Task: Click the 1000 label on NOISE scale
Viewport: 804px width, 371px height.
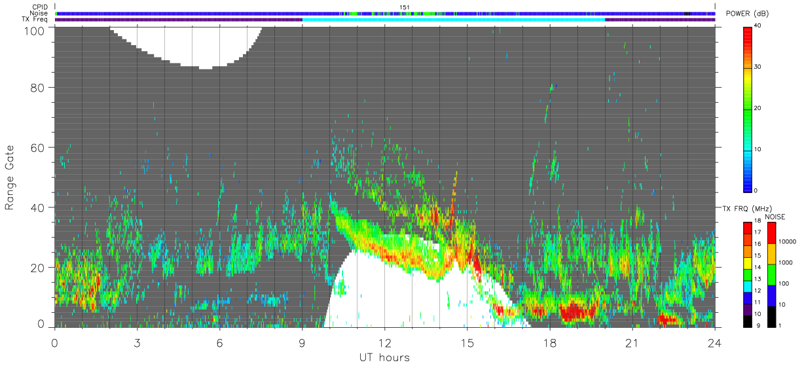Action: click(x=784, y=262)
